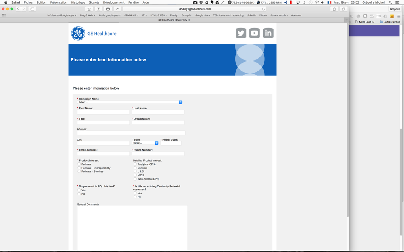Screen dimensions: 404x252
Task: Click the Safari home toolbar icon
Action: (89, 9)
